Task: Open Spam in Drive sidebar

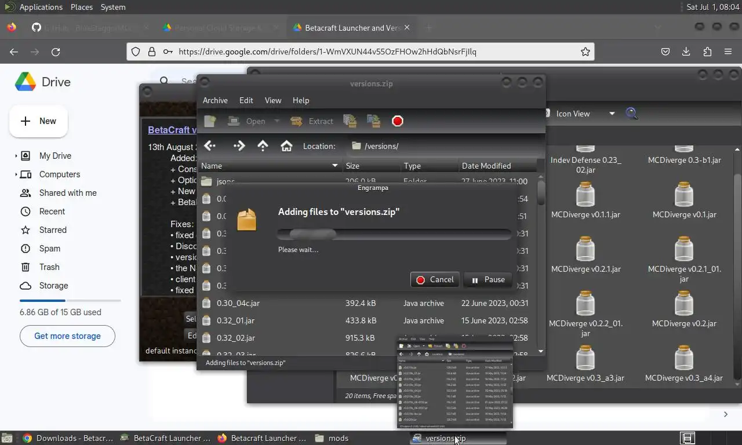Action: pos(50,249)
